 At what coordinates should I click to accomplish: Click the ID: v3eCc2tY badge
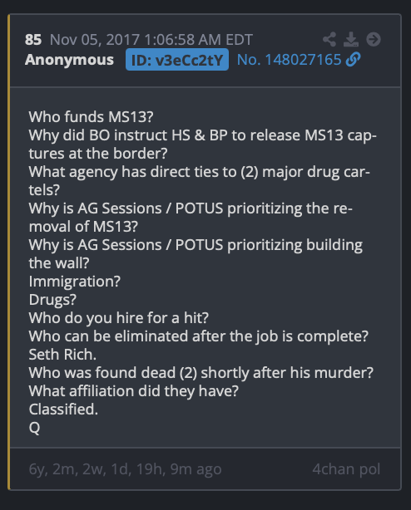click(x=177, y=60)
